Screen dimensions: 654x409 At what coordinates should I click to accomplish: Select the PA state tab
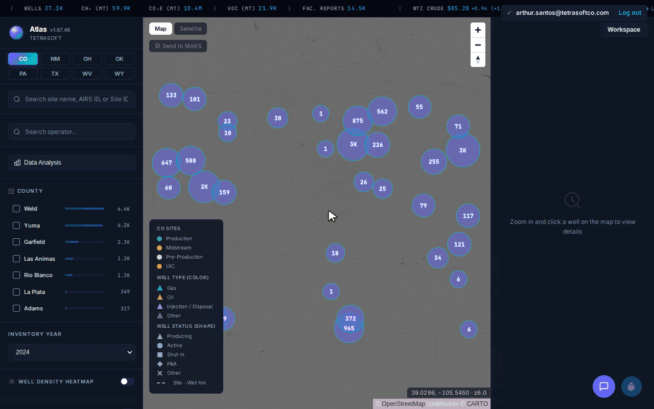tap(23, 74)
